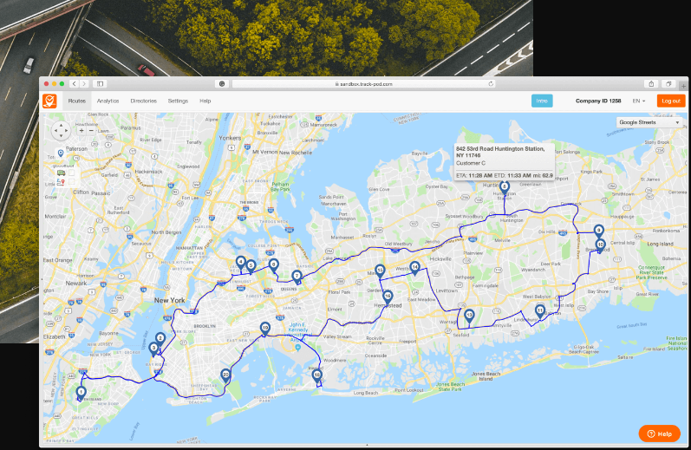Add a new tab with the plus icon
The height and width of the screenshot is (450, 691).
(683, 85)
